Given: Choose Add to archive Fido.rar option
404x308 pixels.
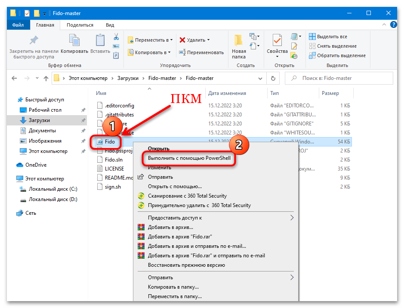Looking at the screenshot, I should [x=180, y=237].
